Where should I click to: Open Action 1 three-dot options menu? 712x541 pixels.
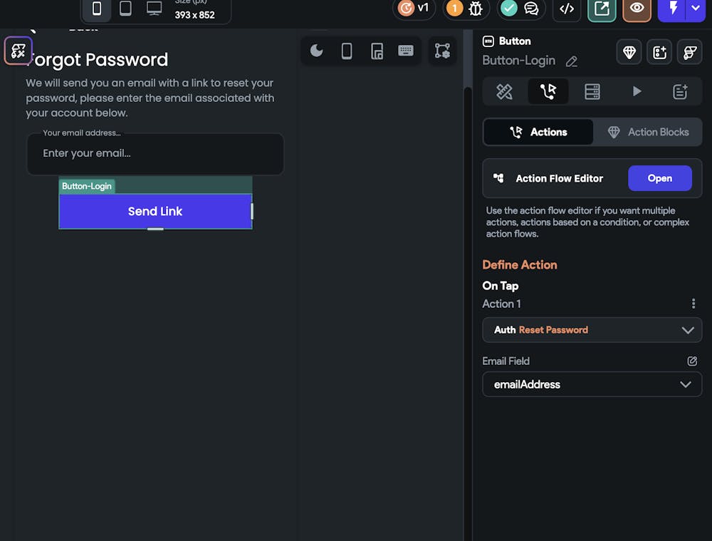click(x=693, y=304)
